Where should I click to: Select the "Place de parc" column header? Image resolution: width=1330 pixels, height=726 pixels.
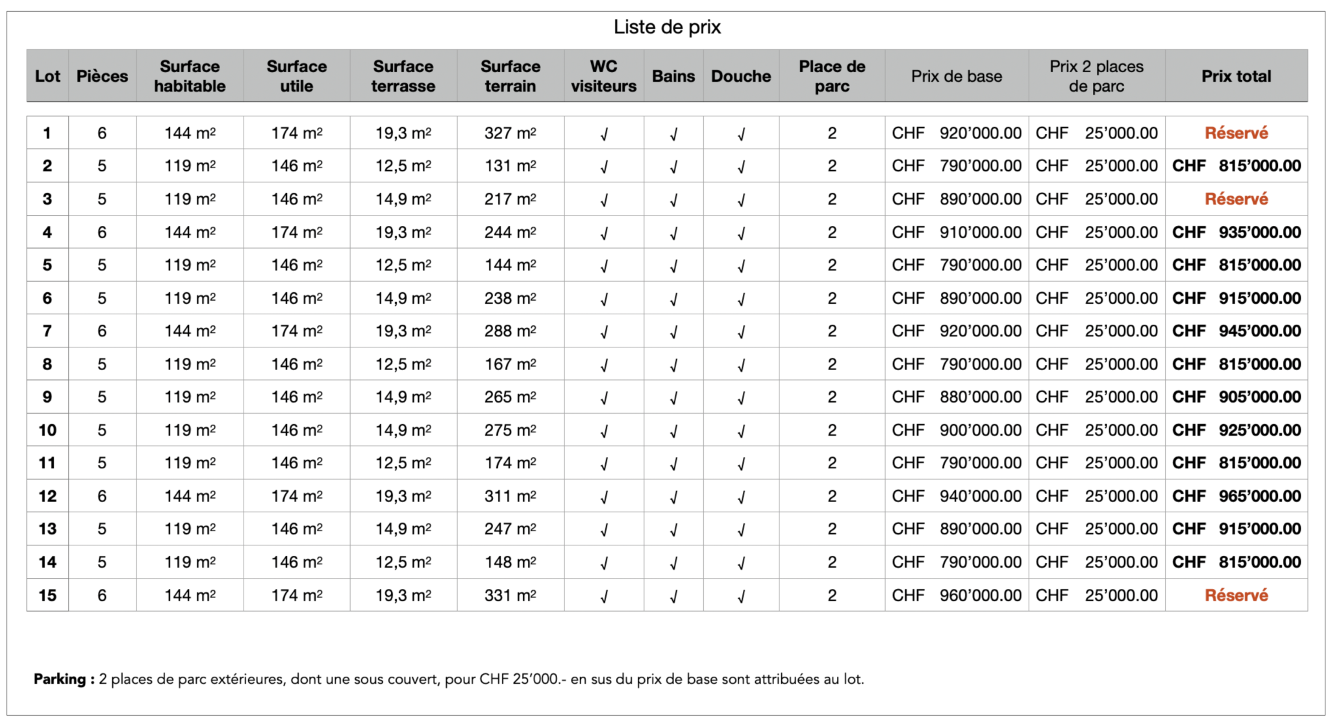[x=832, y=76]
